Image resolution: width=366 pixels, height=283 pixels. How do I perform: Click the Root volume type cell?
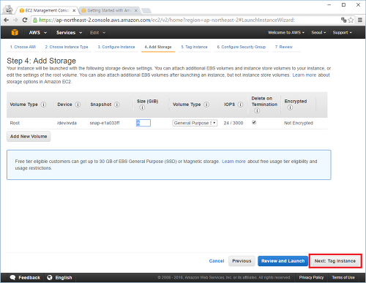pos(15,123)
